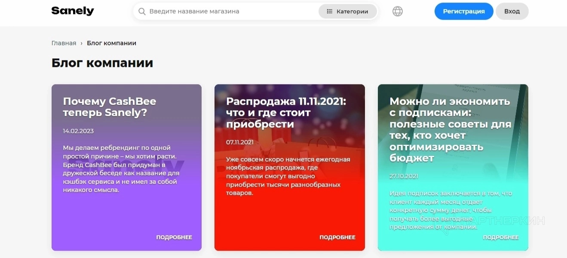Open the globe language selector
The image size is (567, 258).
398,12
